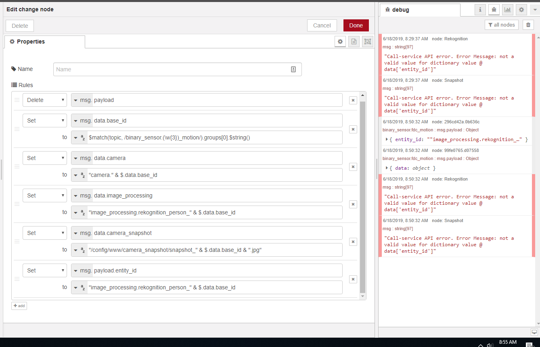Click debug text 6/18/2019, 8:29:37 AM node: Rekognition
The image size is (540, 347).
425,39
